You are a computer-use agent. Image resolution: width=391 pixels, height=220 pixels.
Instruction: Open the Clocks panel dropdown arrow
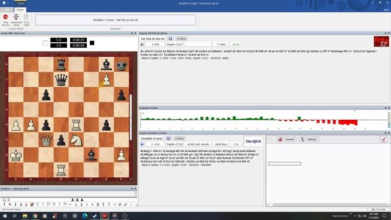coord(132,33)
